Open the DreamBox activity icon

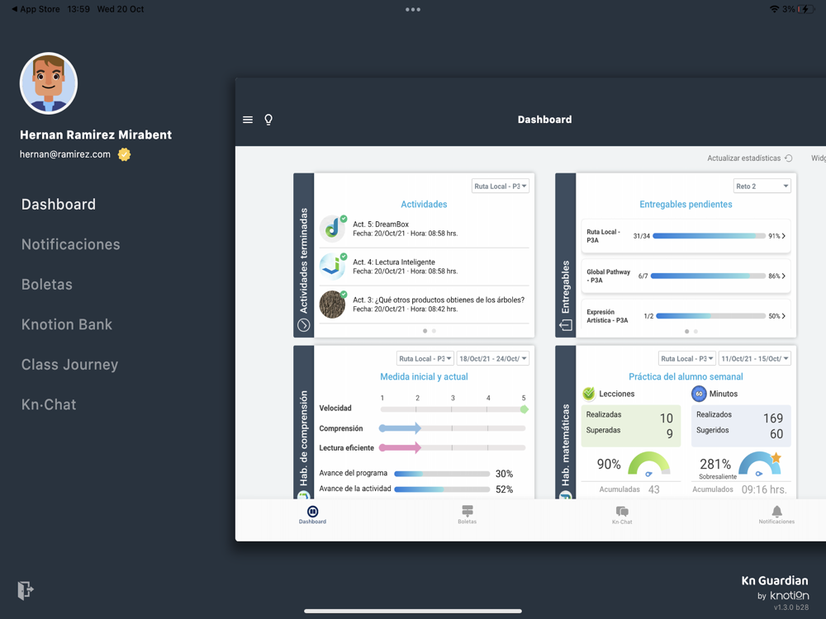coord(332,229)
